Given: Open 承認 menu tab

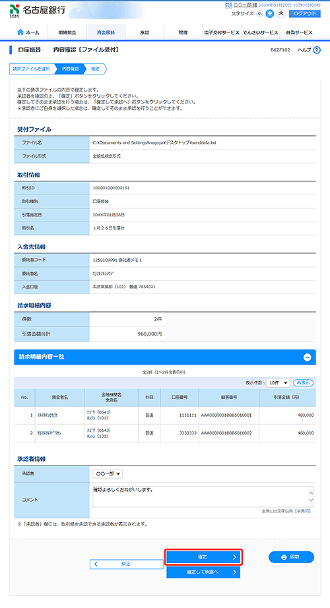Looking at the screenshot, I should [x=145, y=32].
